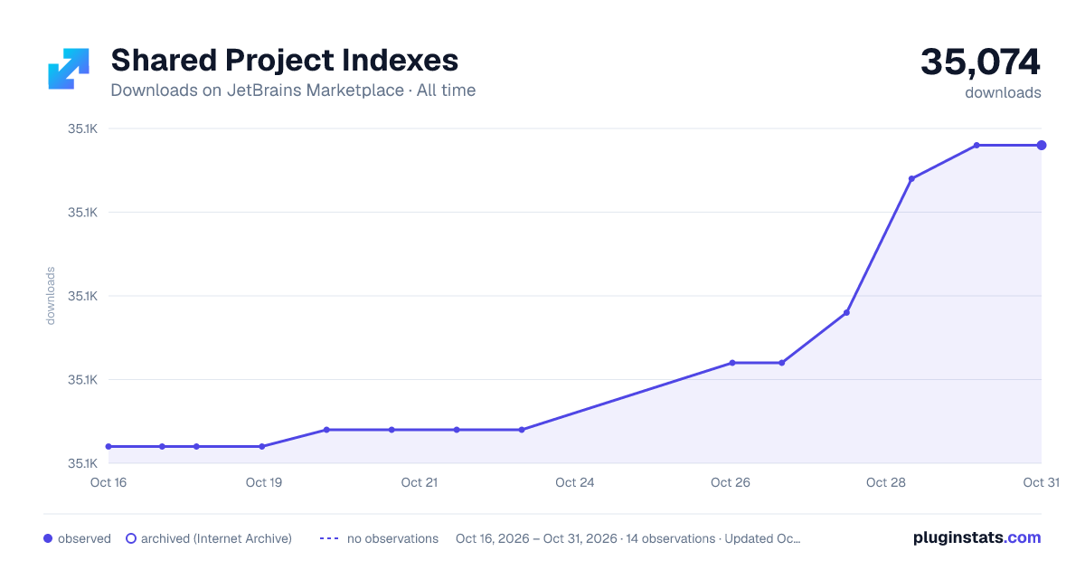The height and width of the screenshot is (570, 1085).
Task: Click the 'Oct 19' x-axis label
Action: pos(264,482)
